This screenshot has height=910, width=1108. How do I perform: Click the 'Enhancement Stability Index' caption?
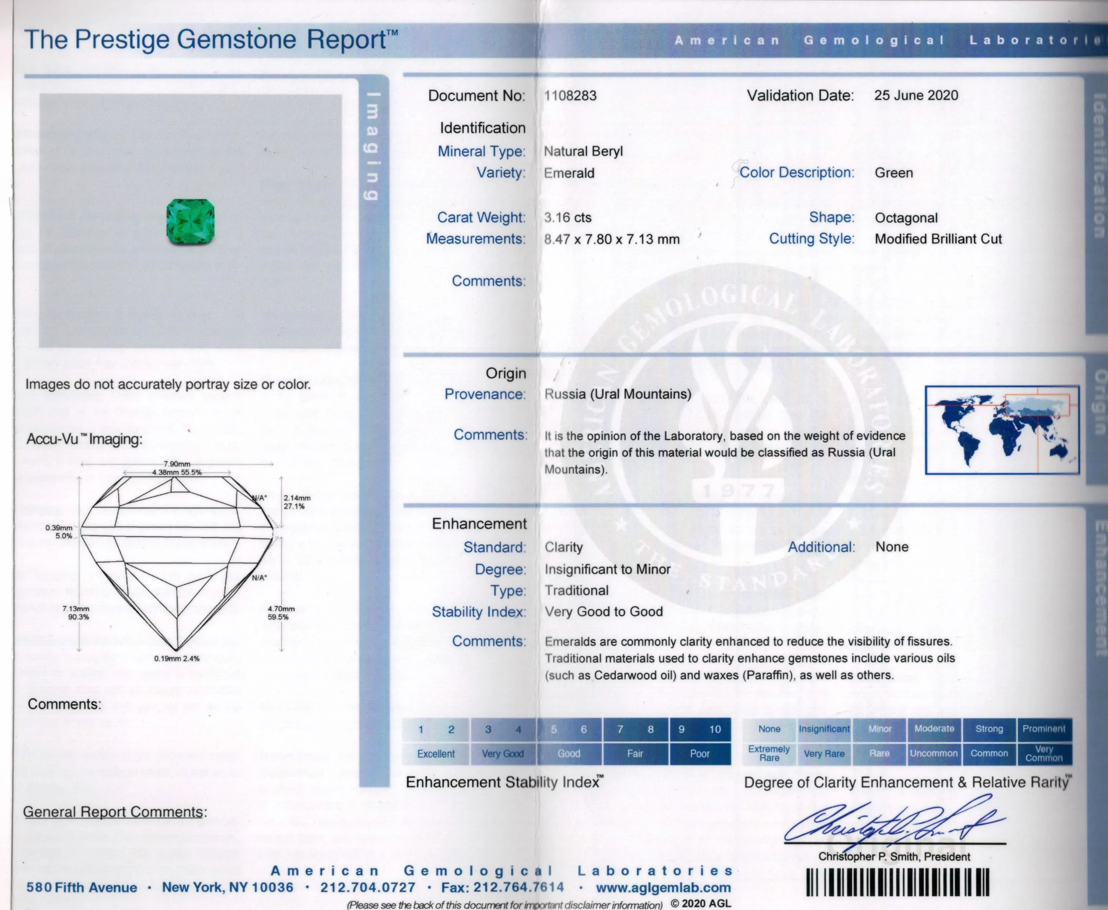point(505,782)
